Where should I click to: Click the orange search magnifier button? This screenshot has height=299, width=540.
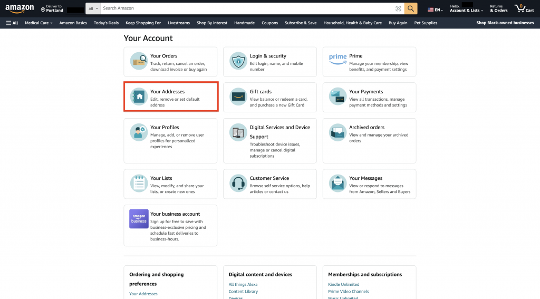pyautogui.click(x=411, y=8)
